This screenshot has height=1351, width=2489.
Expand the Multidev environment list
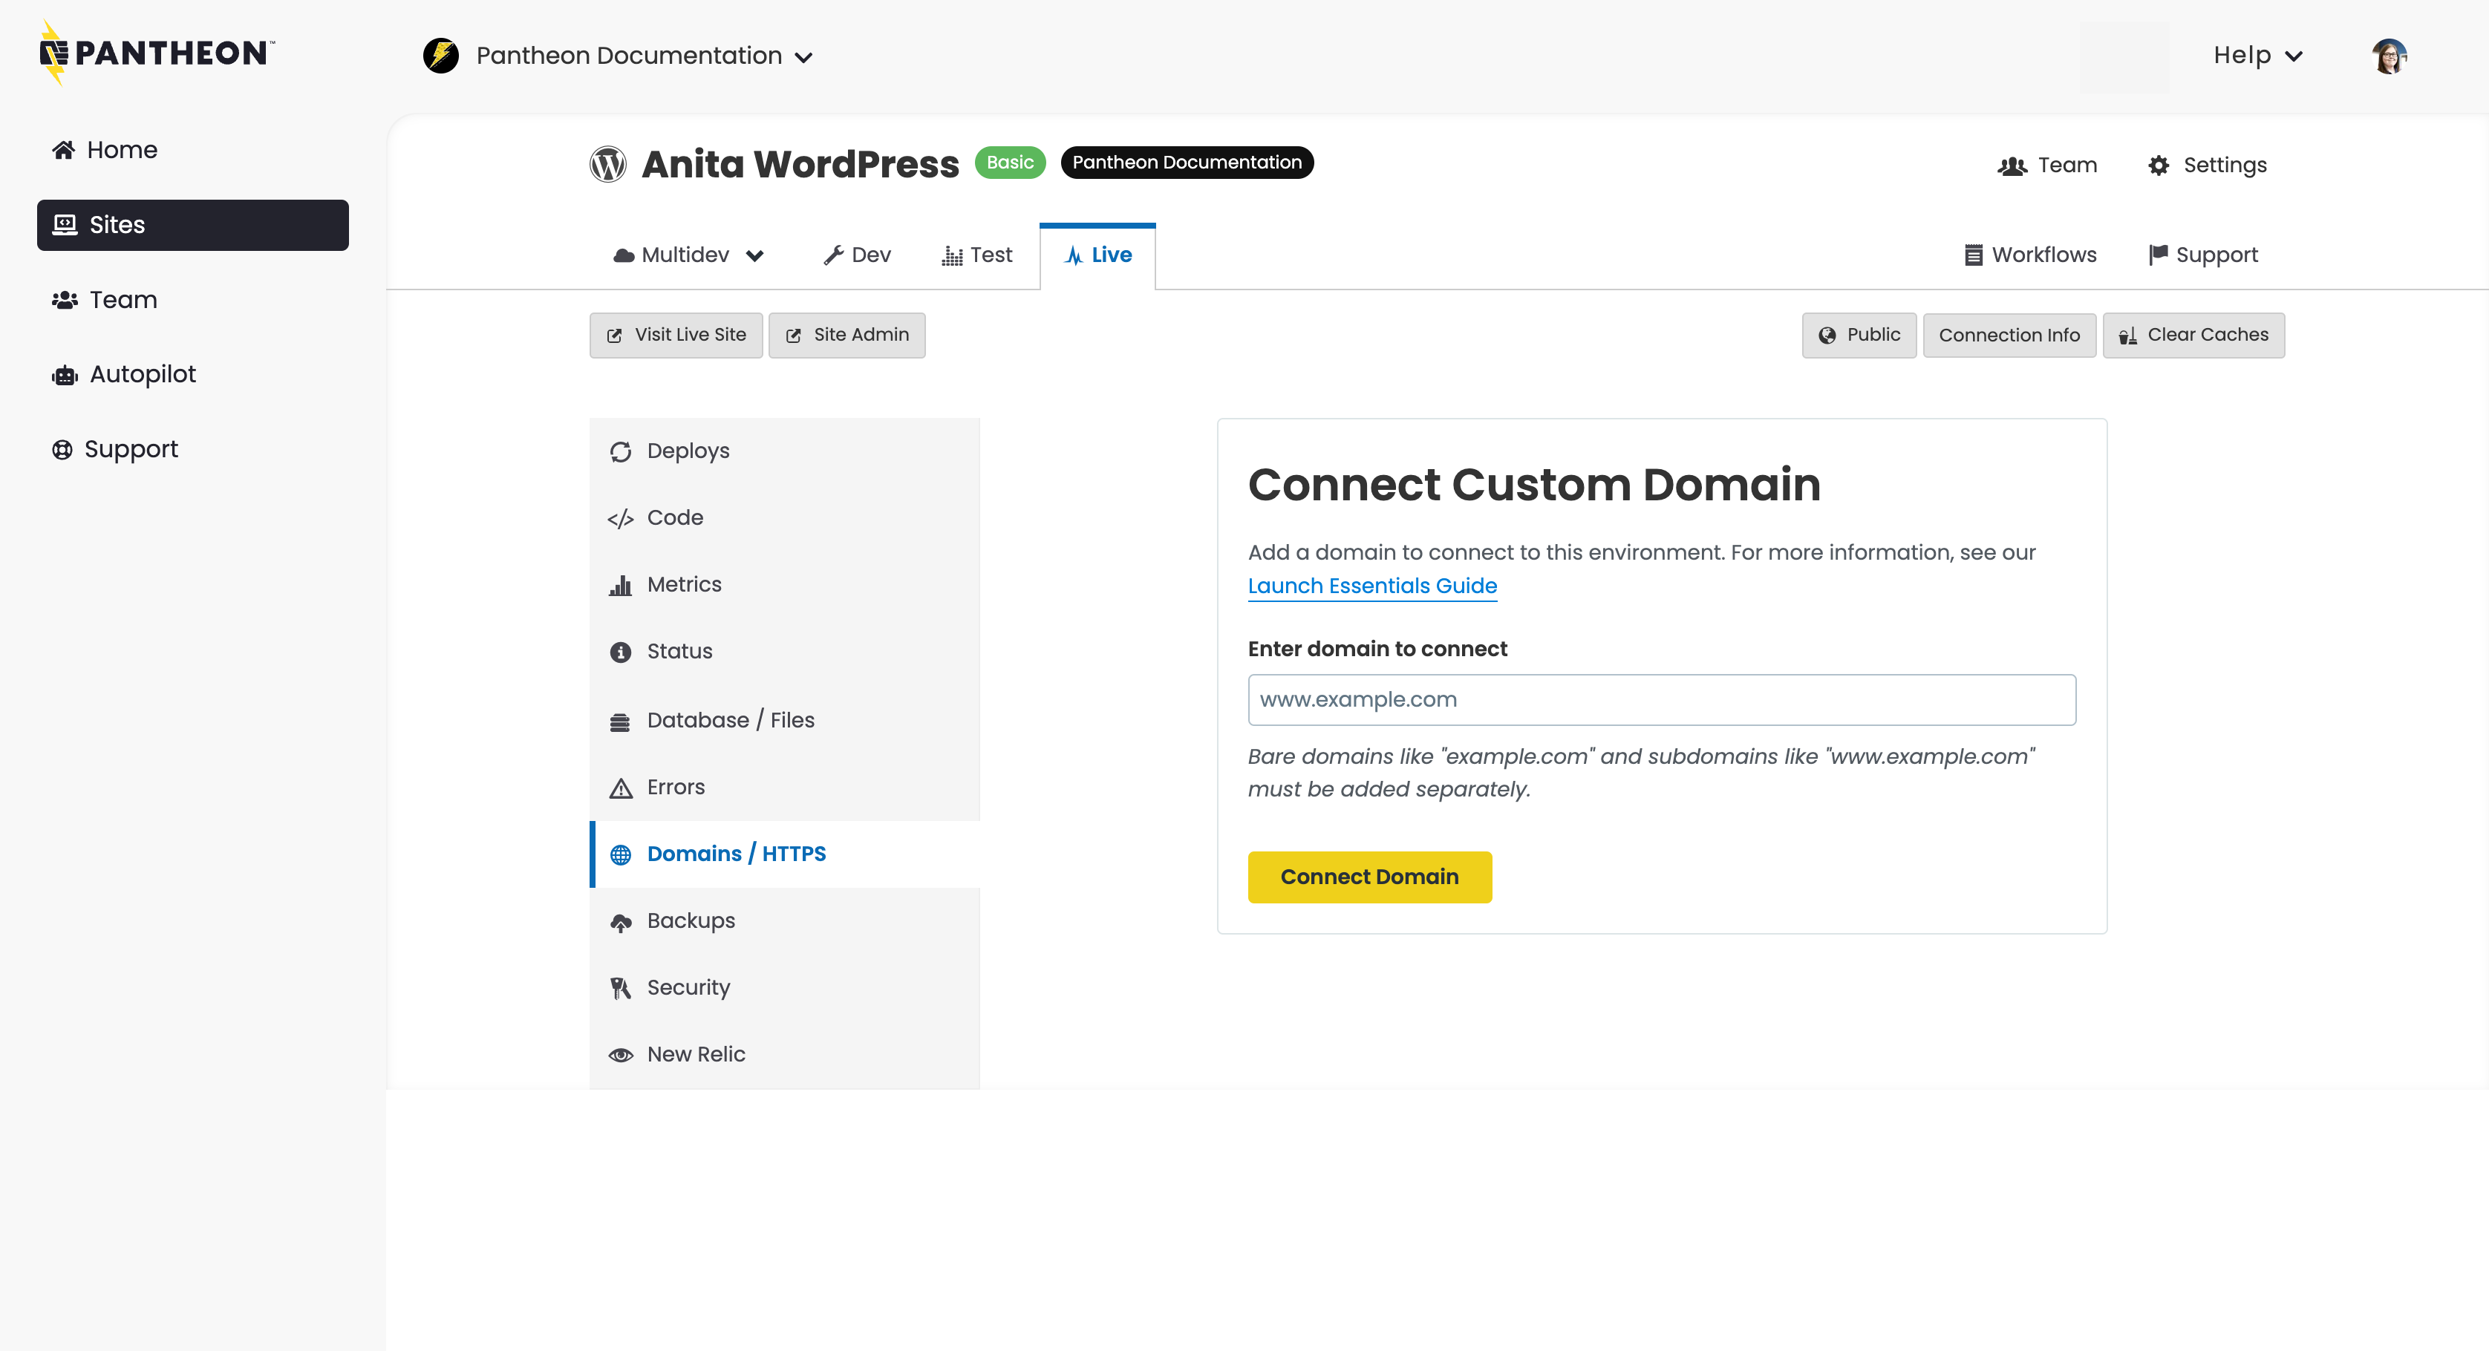pyautogui.click(x=688, y=255)
